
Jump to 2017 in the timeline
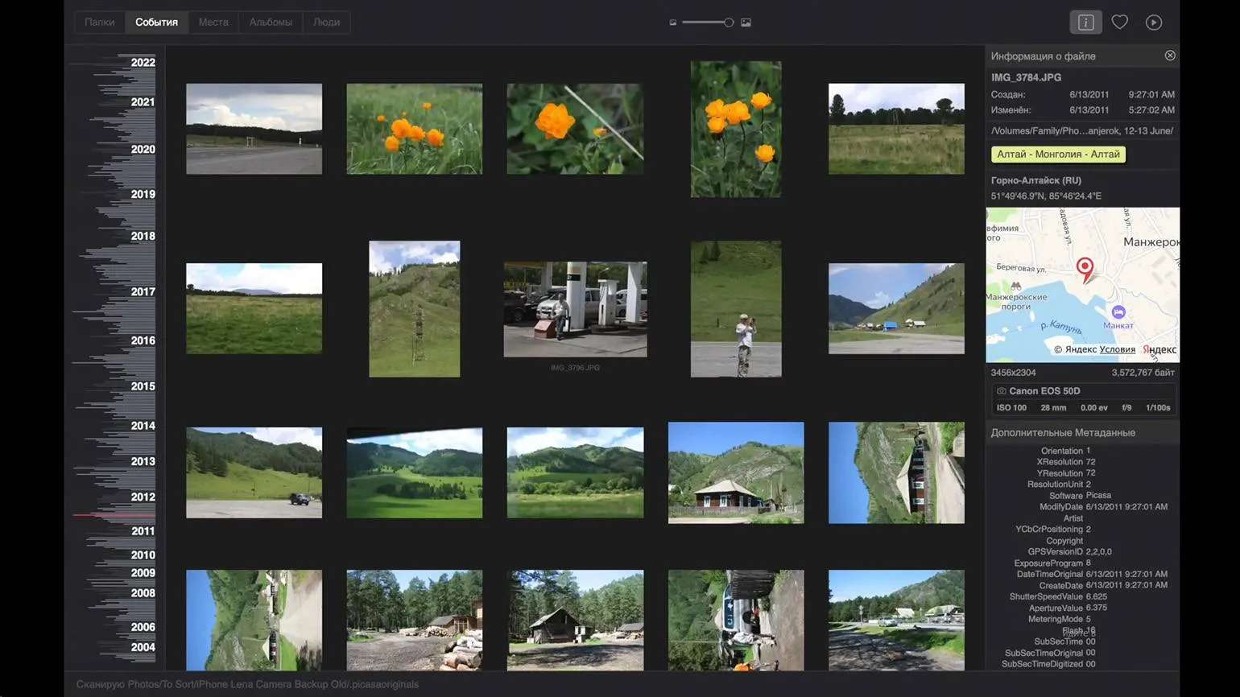[143, 292]
